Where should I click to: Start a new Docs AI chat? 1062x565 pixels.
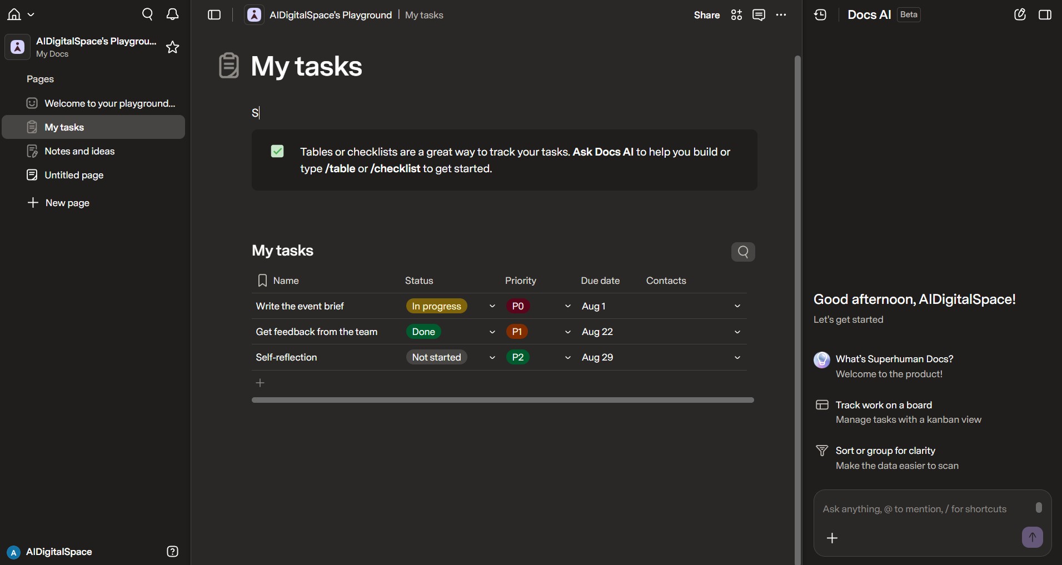pyautogui.click(x=1020, y=15)
